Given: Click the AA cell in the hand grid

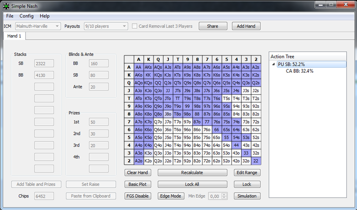Looking at the screenshot, I should (x=138, y=67).
